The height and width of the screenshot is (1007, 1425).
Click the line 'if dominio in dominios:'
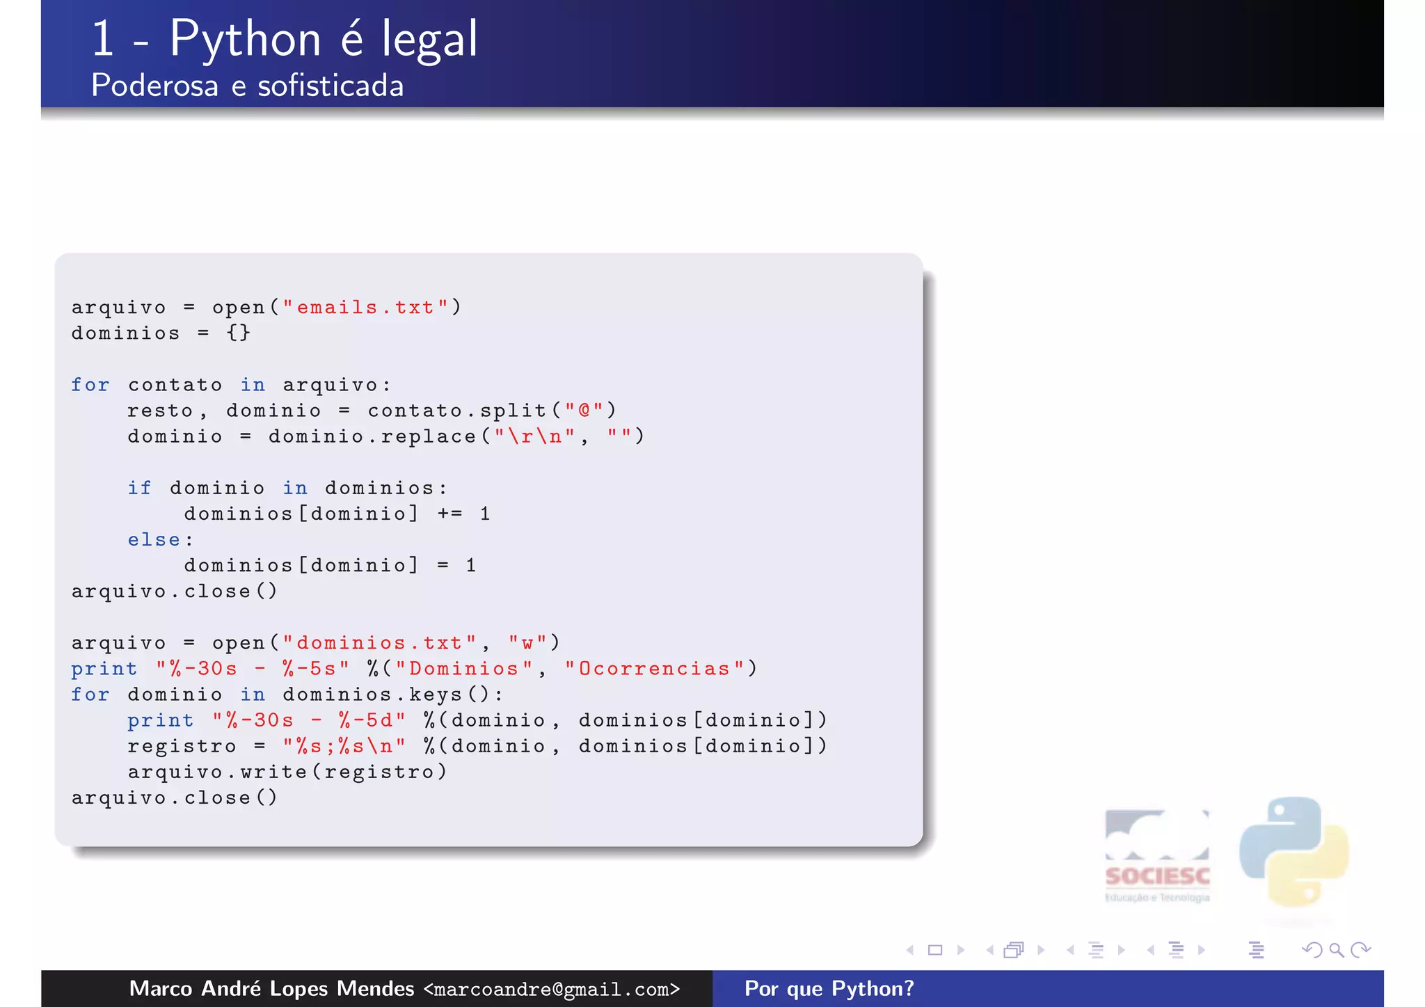click(287, 488)
